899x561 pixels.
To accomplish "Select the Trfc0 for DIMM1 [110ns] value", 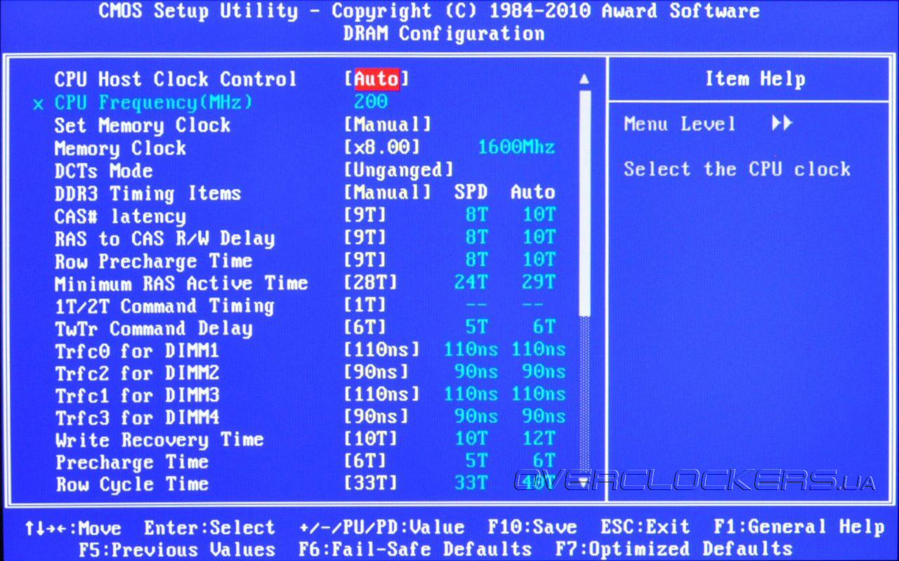I will click(382, 350).
